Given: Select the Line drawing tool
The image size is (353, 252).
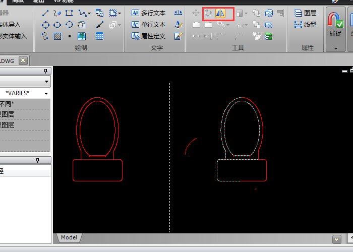Looking at the screenshot, I should pyautogui.click(x=45, y=13).
